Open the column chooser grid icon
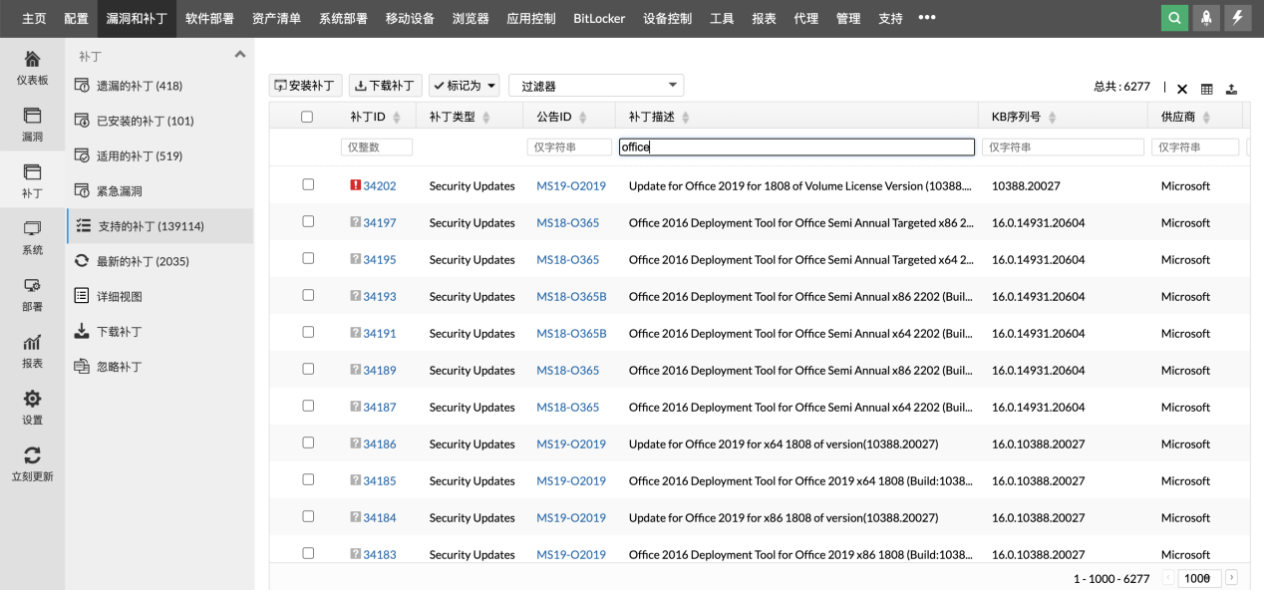1264x590 pixels. [1206, 88]
